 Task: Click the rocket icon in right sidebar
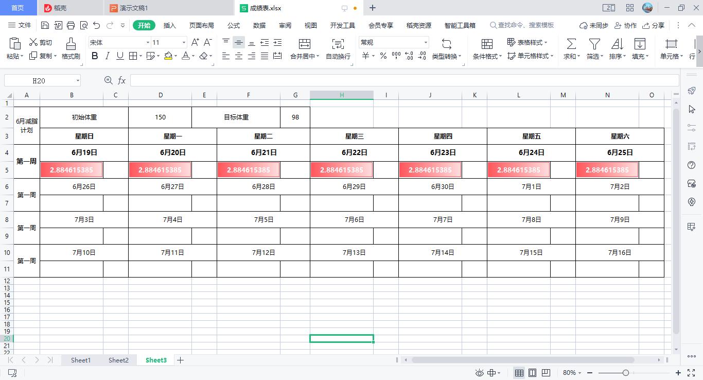(x=692, y=91)
